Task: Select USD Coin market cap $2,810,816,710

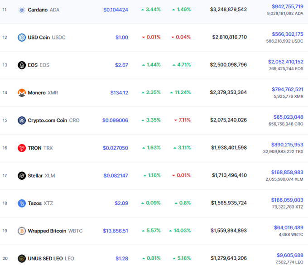Action: pyautogui.click(x=230, y=37)
